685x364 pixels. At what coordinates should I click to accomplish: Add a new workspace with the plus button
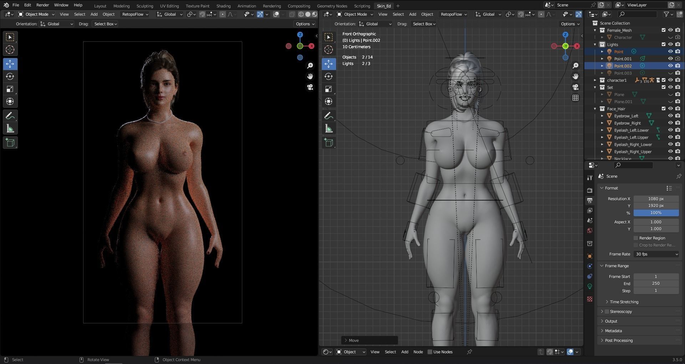398,6
